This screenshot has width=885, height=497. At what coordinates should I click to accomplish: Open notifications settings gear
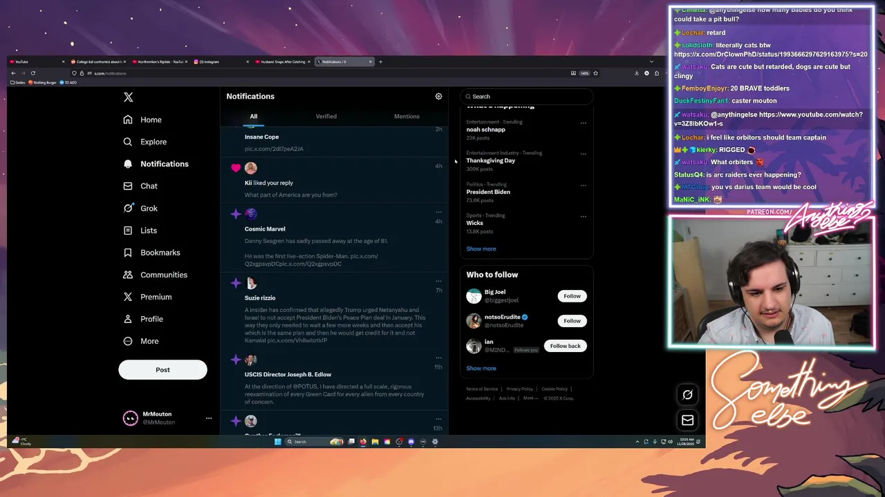coord(438,97)
